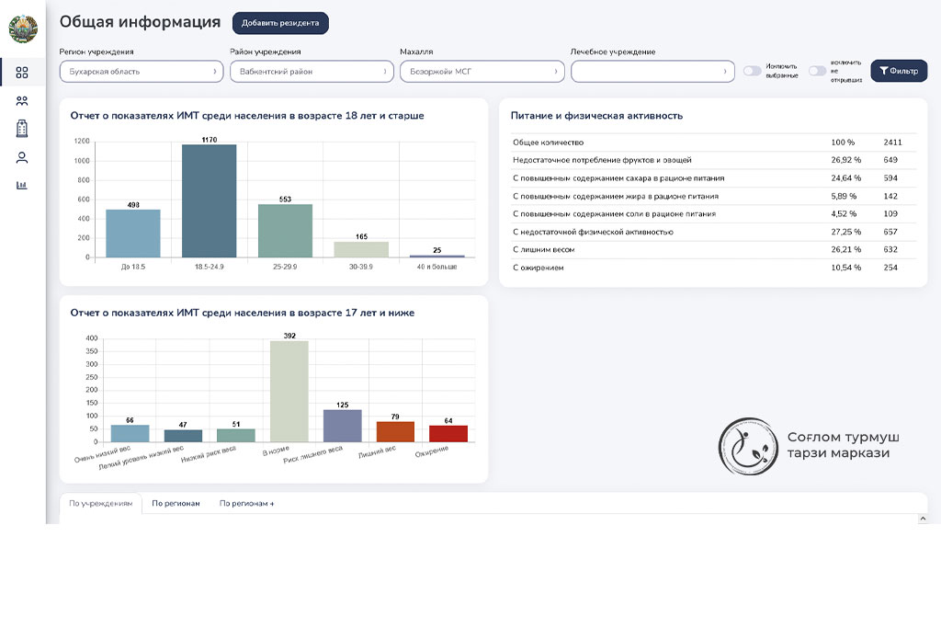
Task: Open the bar chart statistics icon in sidebar
Action: tap(22, 185)
